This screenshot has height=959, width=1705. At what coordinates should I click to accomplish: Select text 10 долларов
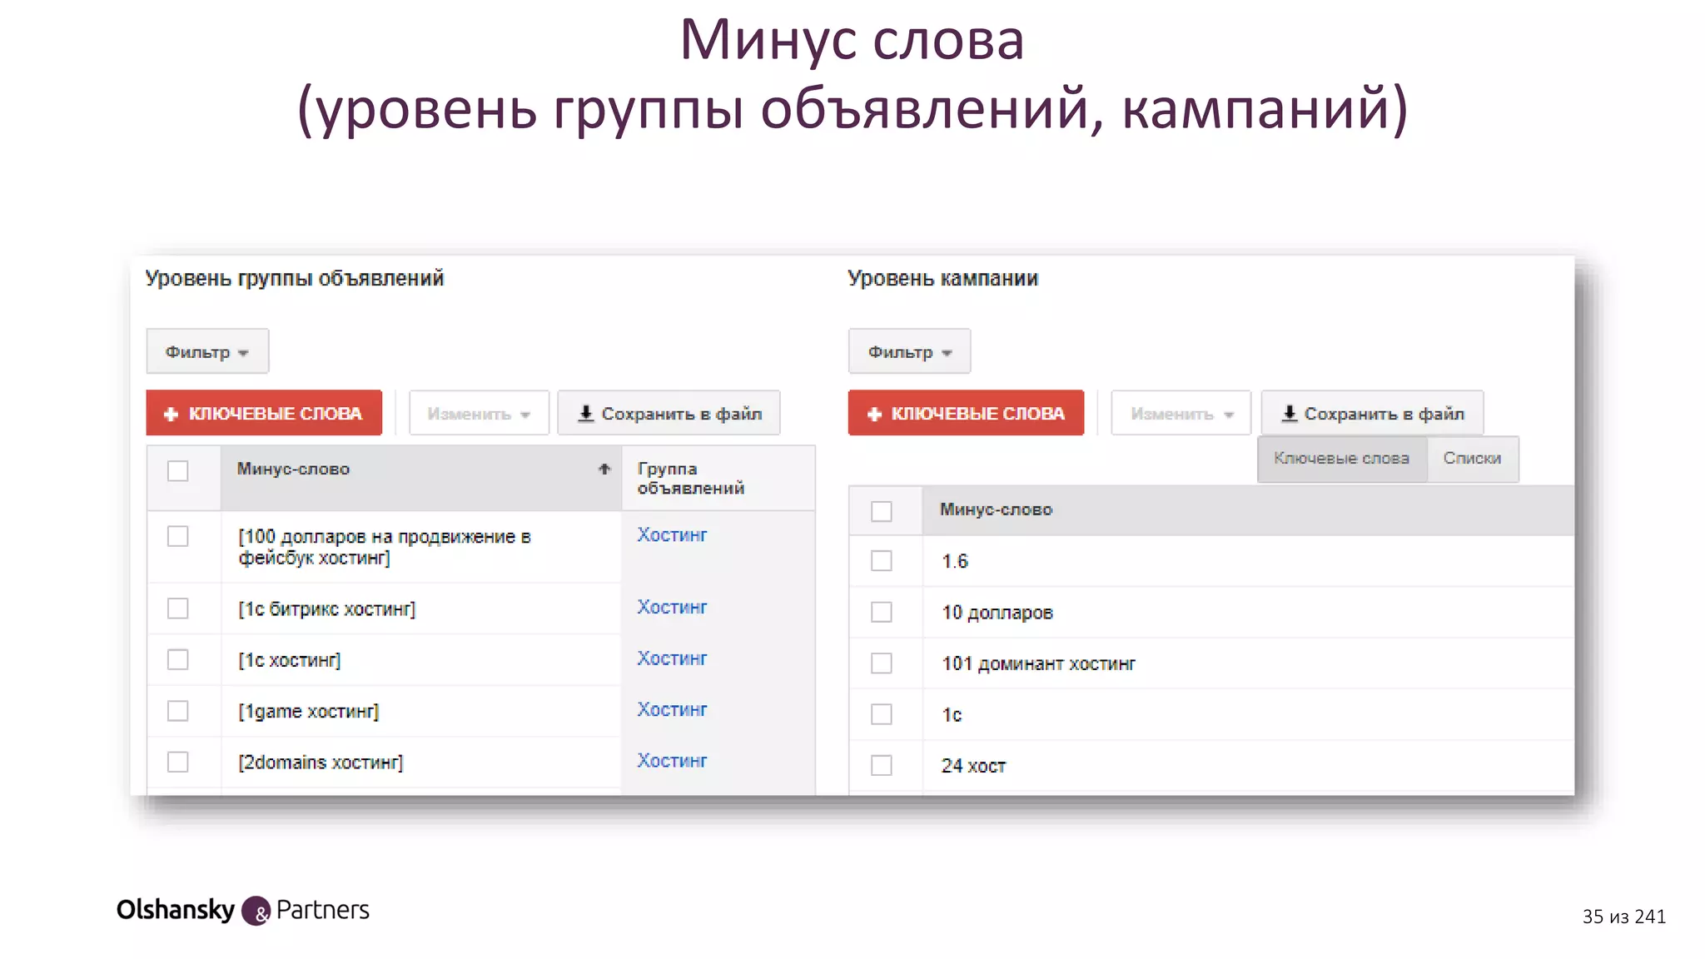pos(997,613)
